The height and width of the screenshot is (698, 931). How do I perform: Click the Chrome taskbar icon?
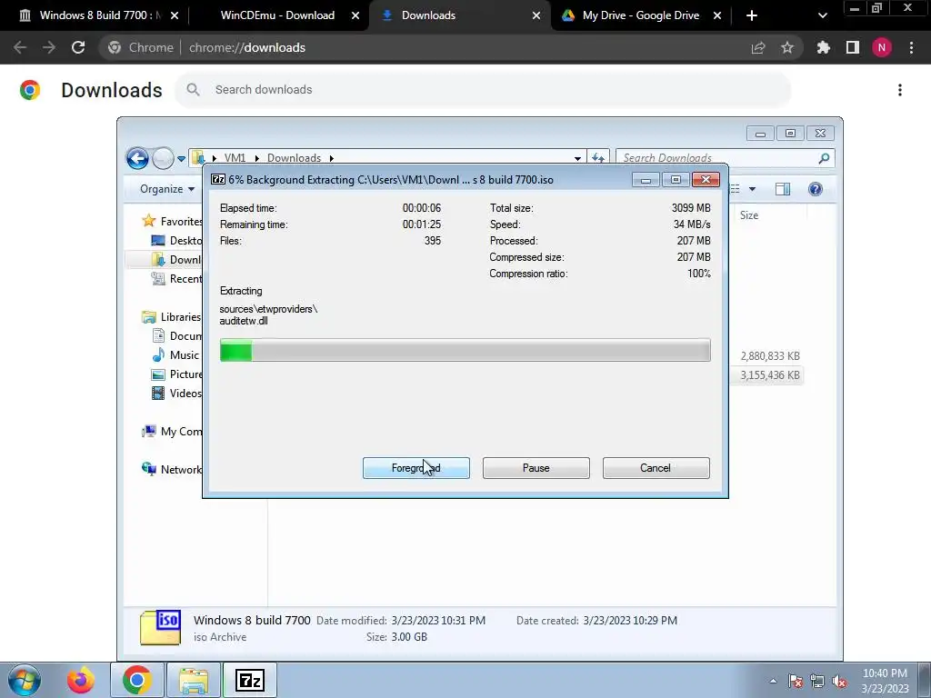[x=137, y=680]
